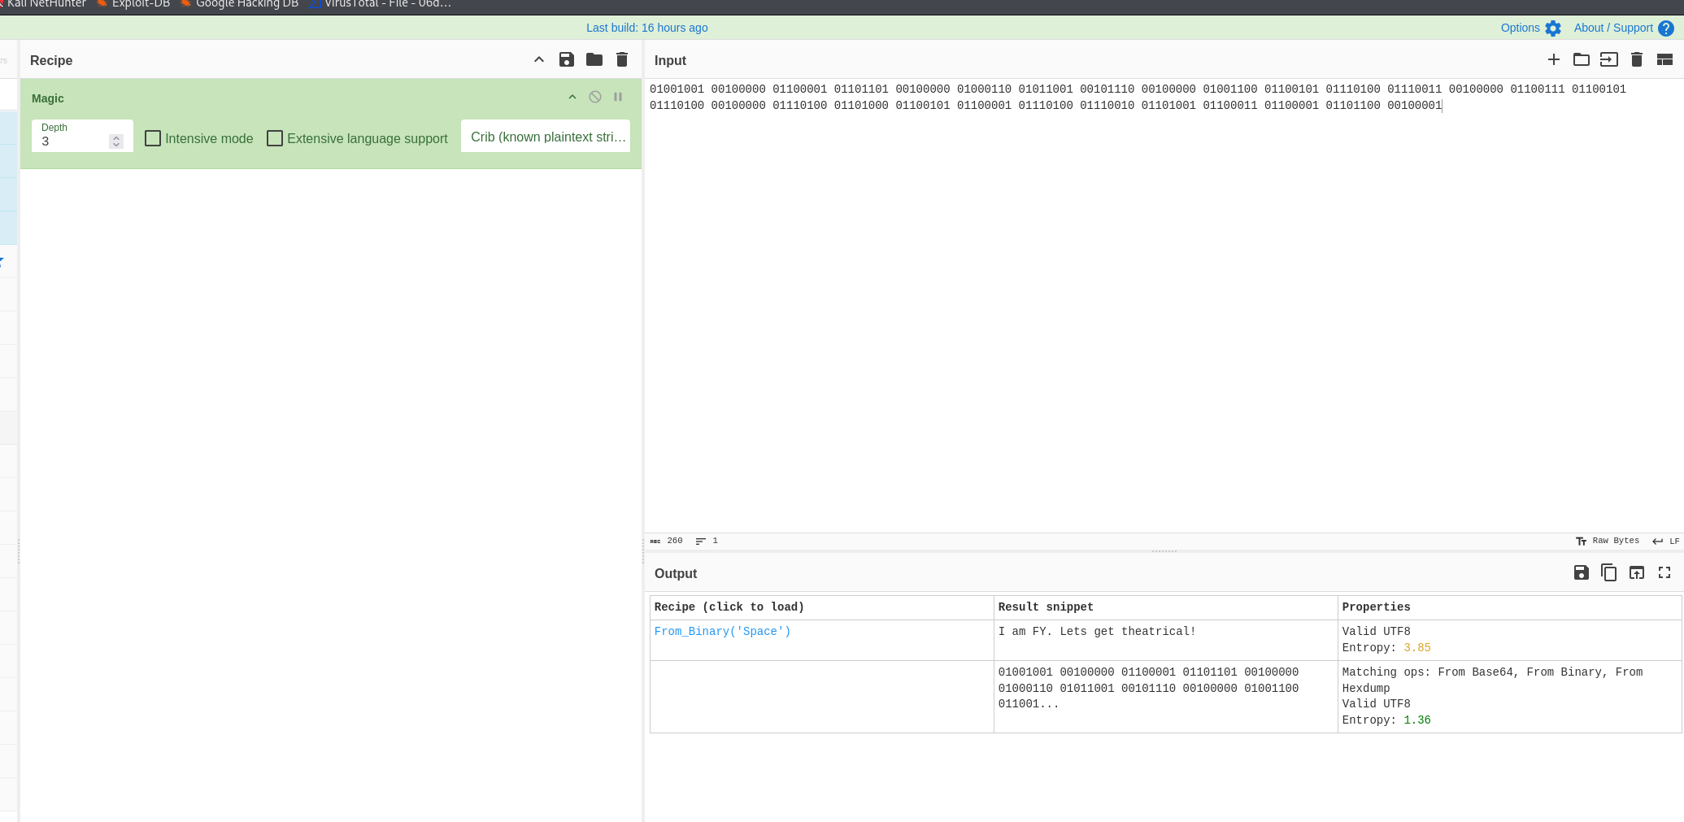Click the Magic operation title
This screenshot has width=1684, height=822.
coord(47,98)
